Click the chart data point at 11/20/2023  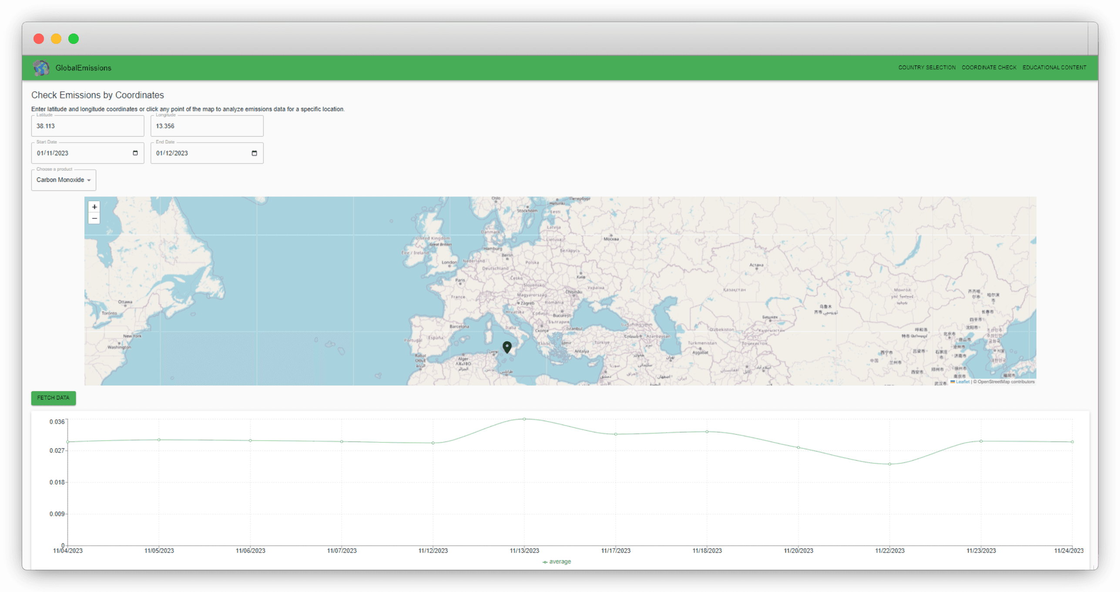(798, 448)
